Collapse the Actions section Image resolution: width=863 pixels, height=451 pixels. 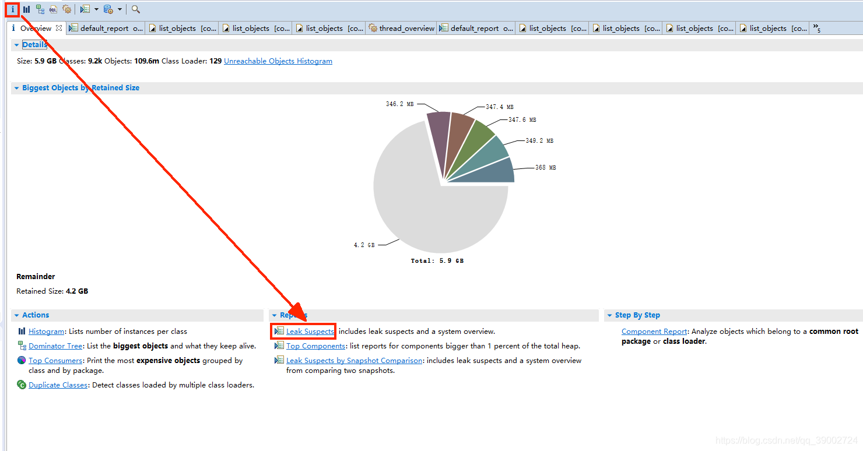point(16,315)
